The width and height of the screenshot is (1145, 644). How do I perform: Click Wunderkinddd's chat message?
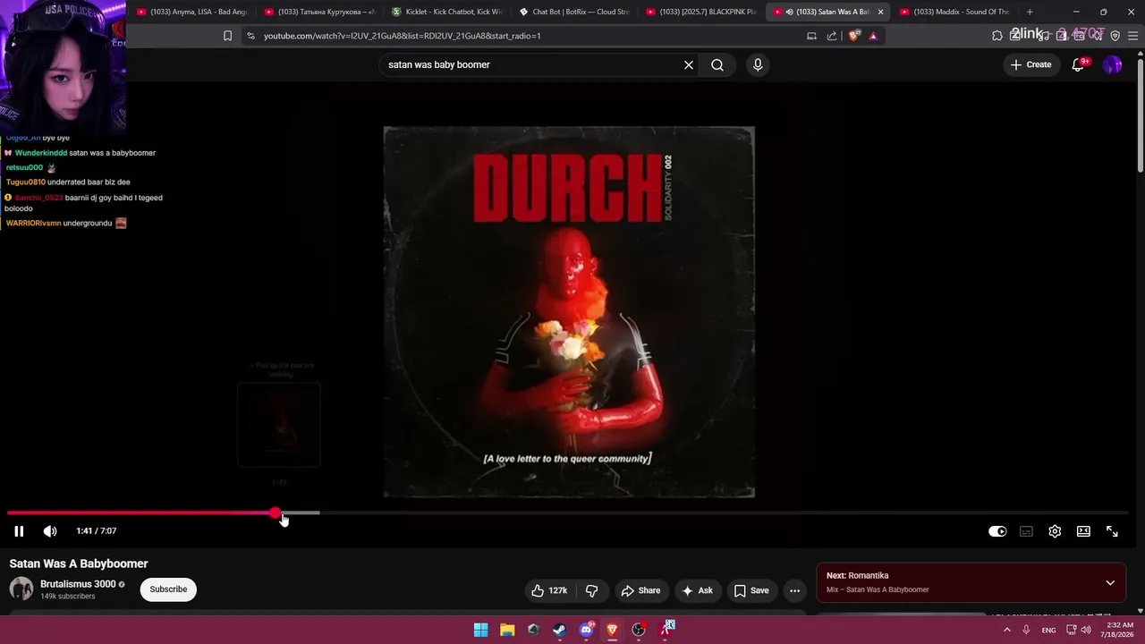(81, 153)
